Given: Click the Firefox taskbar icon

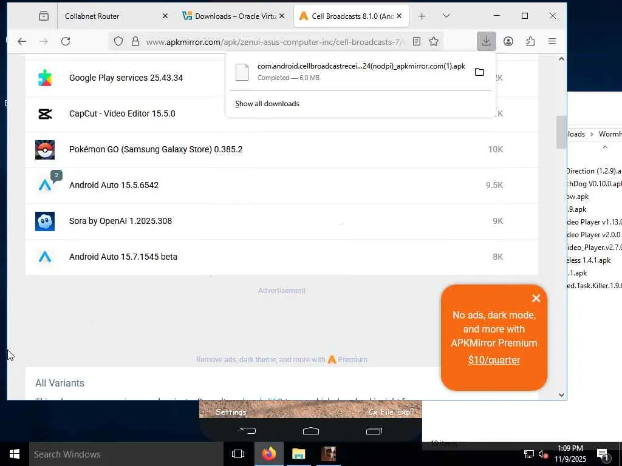Looking at the screenshot, I should coord(269,454).
